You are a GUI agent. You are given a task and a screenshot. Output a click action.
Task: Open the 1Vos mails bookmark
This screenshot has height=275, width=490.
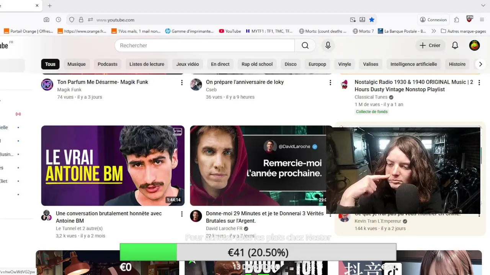pyautogui.click(x=136, y=31)
